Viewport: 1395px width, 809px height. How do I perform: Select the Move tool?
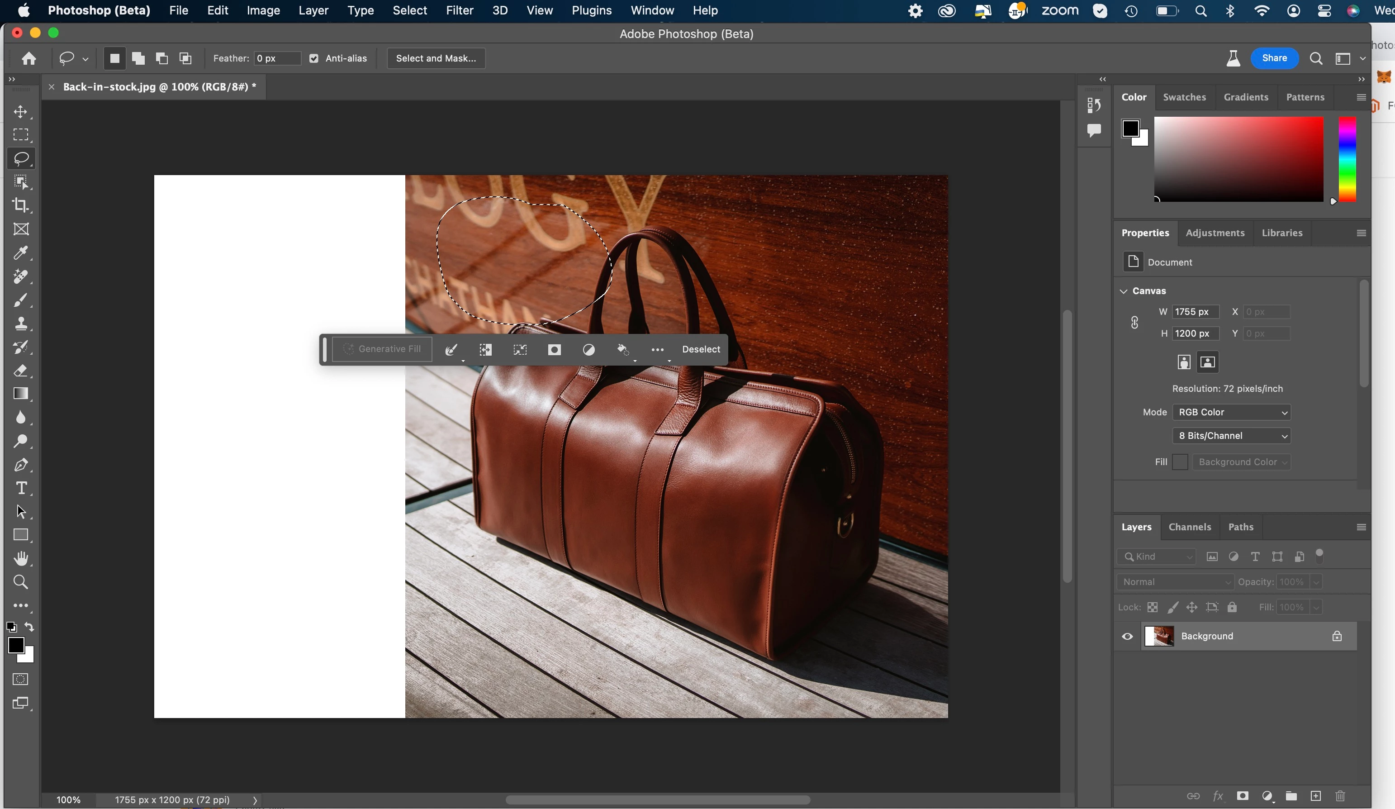(21, 112)
